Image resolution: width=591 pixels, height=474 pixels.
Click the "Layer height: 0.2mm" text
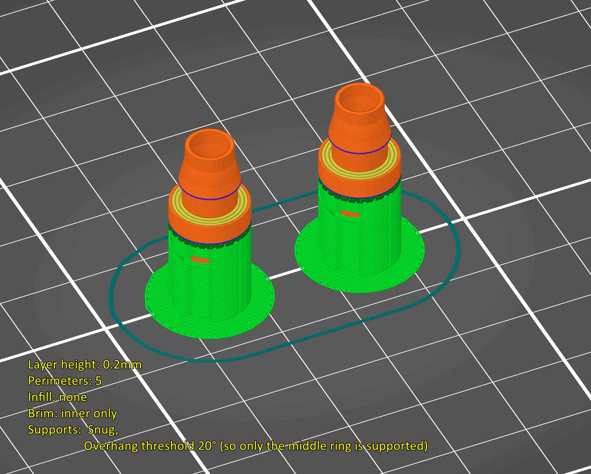pyautogui.click(x=85, y=364)
